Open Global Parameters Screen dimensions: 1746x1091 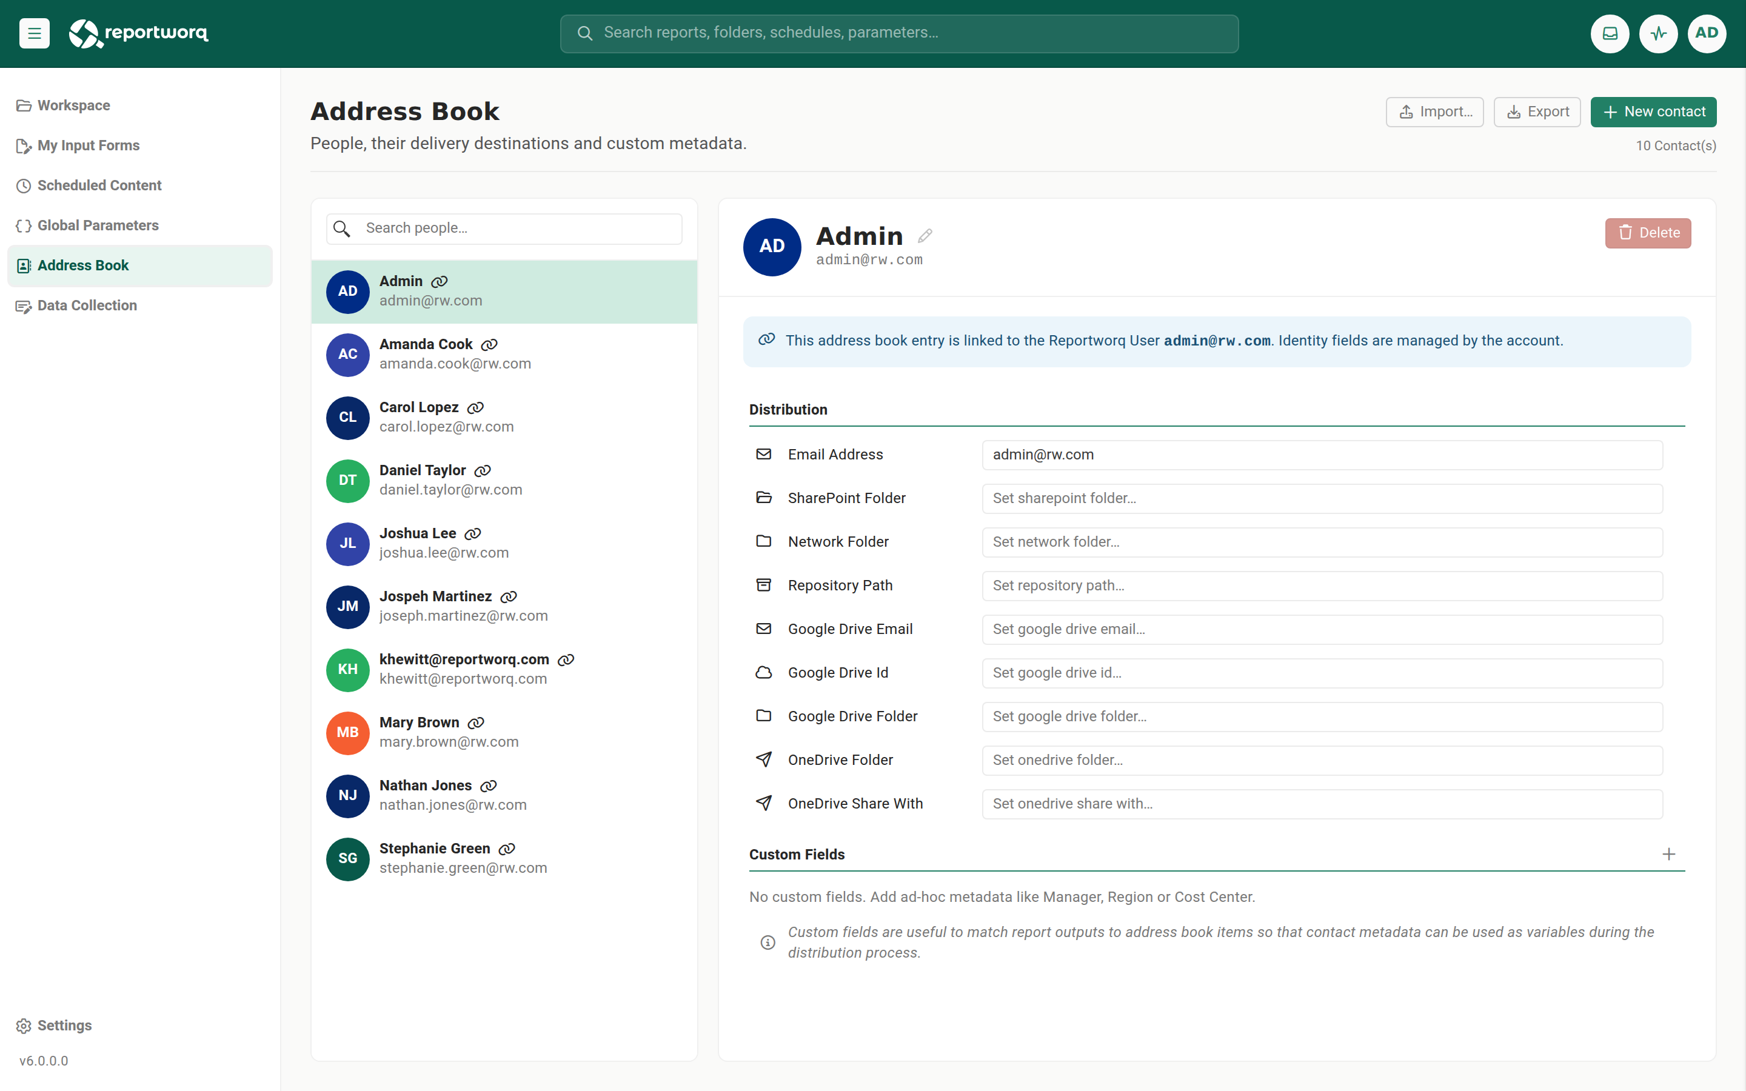[140, 226]
